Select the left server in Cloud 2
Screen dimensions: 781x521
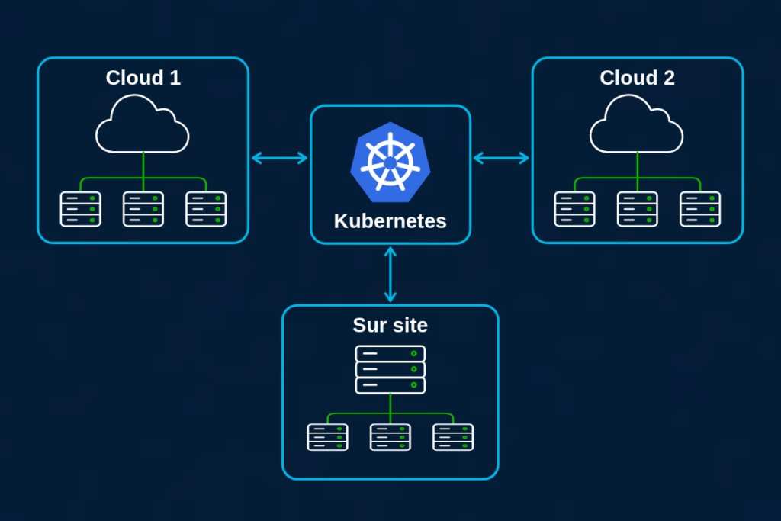[575, 209]
